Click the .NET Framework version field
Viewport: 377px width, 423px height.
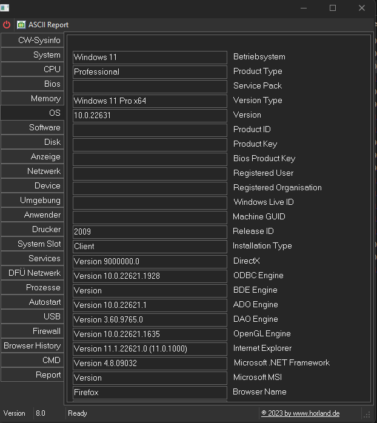[x=150, y=364]
